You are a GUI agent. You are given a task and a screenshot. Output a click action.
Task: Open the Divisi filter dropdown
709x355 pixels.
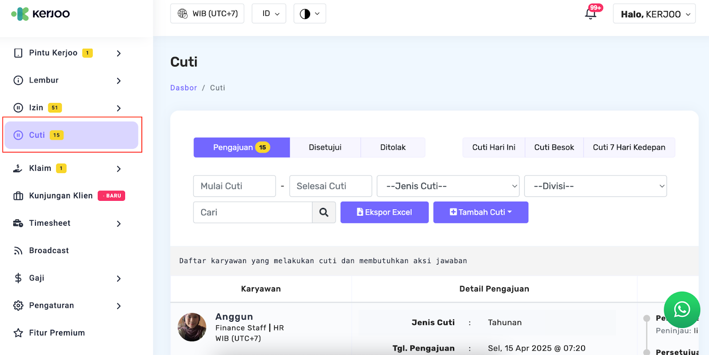pos(595,186)
